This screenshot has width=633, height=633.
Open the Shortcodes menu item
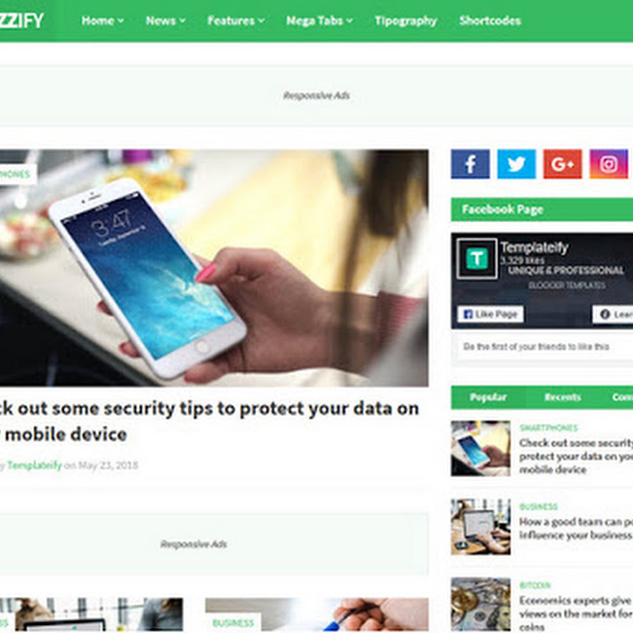[x=490, y=20]
